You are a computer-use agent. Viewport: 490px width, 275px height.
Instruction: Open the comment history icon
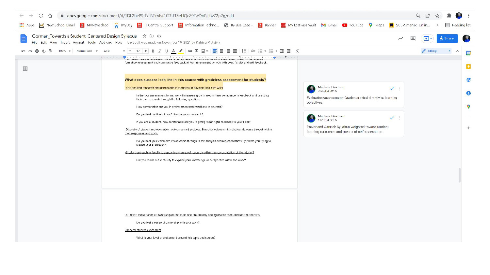click(413, 38)
